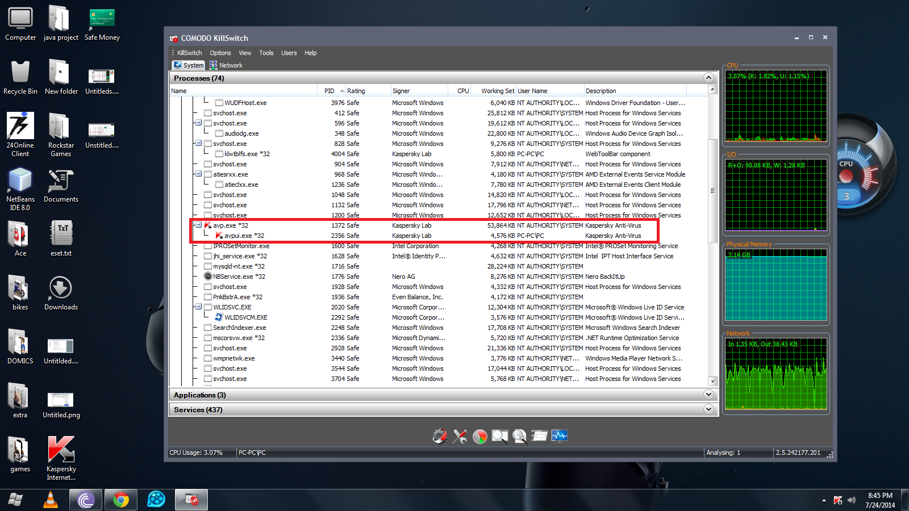Open the Help menu
This screenshot has height=511, width=909.
pos(310,53)
